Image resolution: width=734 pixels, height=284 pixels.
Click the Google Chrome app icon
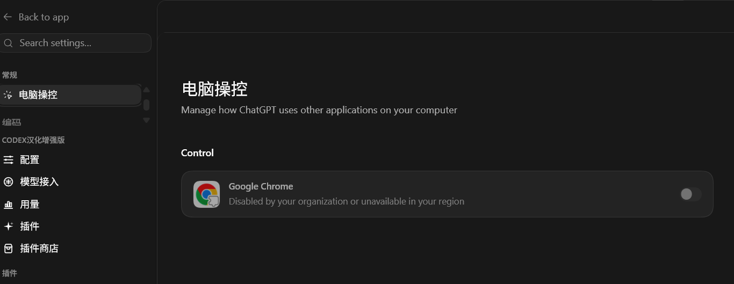[x=207, y=194]
